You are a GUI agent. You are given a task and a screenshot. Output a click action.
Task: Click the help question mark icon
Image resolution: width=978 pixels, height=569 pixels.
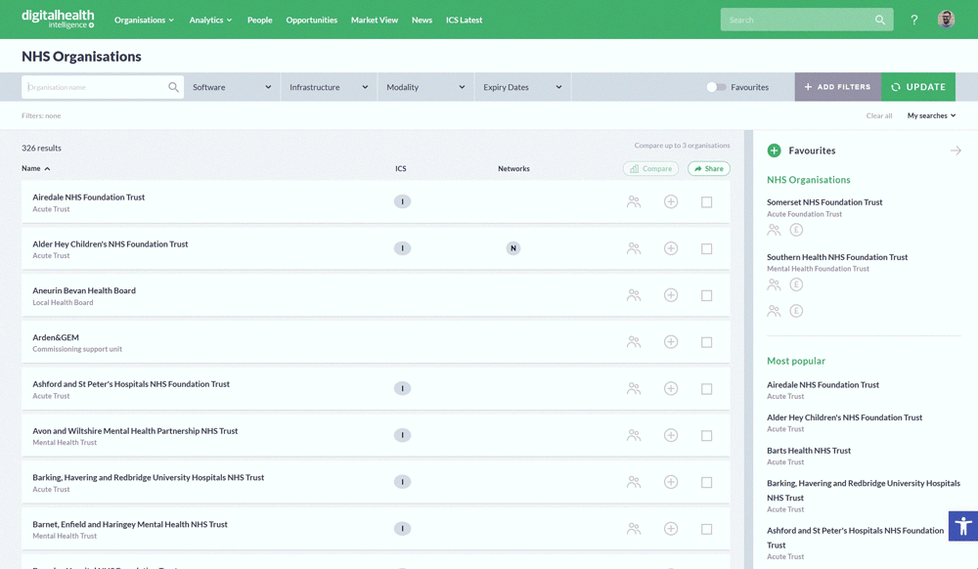914,20
